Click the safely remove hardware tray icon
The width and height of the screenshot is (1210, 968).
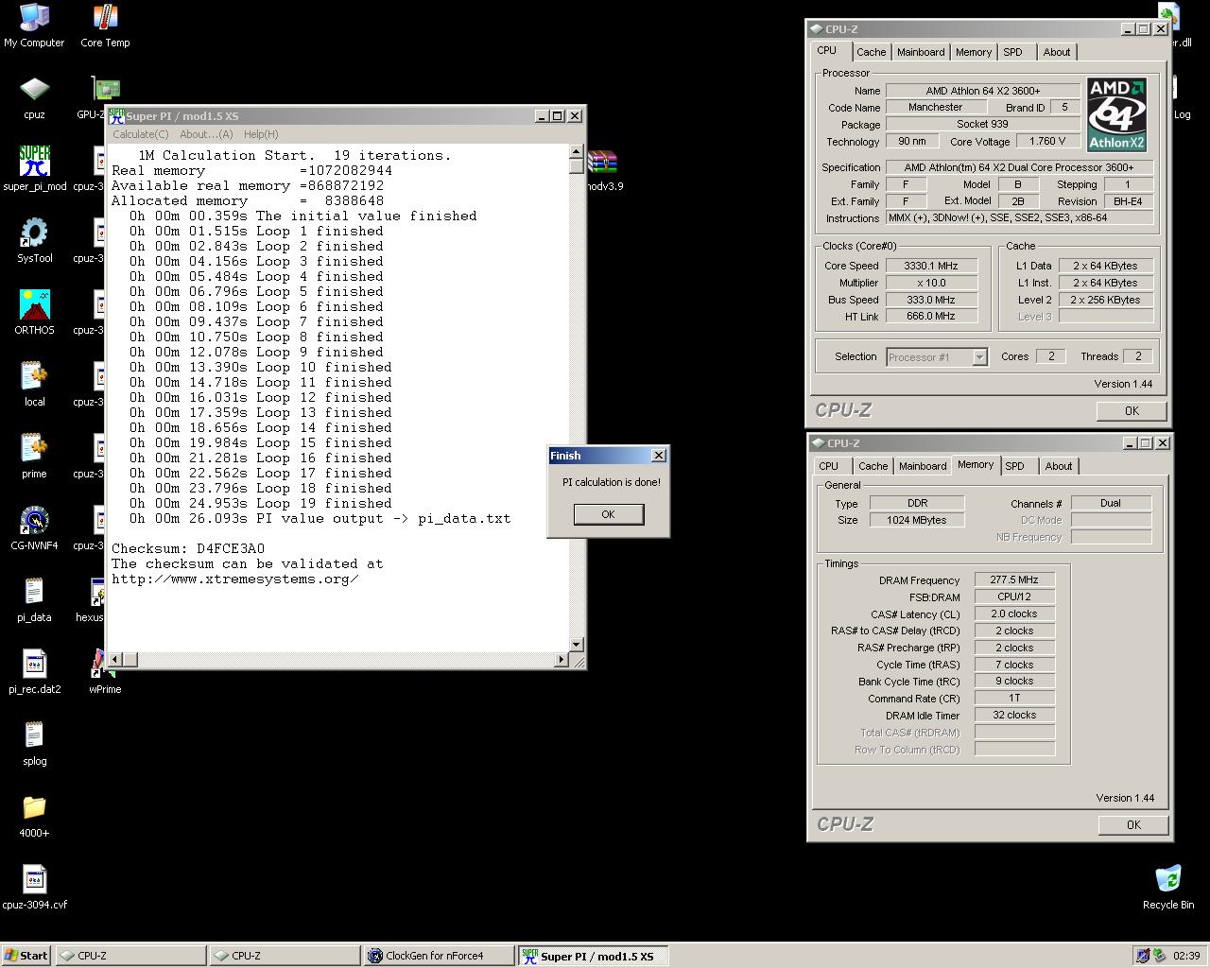1160,956
